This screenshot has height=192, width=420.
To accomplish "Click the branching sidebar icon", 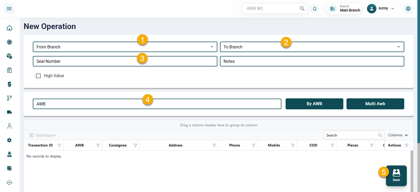I will click(9, 98).
